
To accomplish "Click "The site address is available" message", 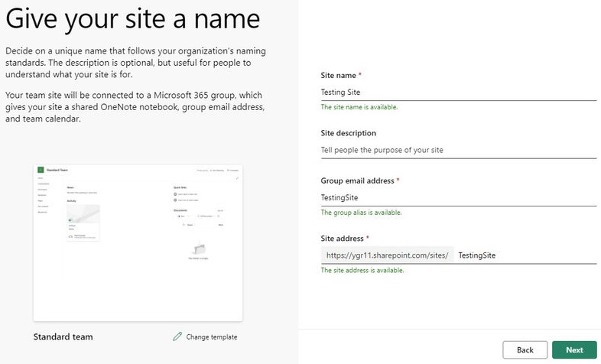I will [362, 271].
